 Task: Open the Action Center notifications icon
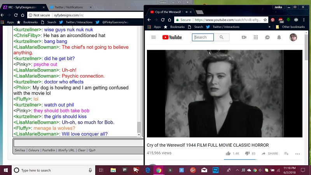coord(303,170)
